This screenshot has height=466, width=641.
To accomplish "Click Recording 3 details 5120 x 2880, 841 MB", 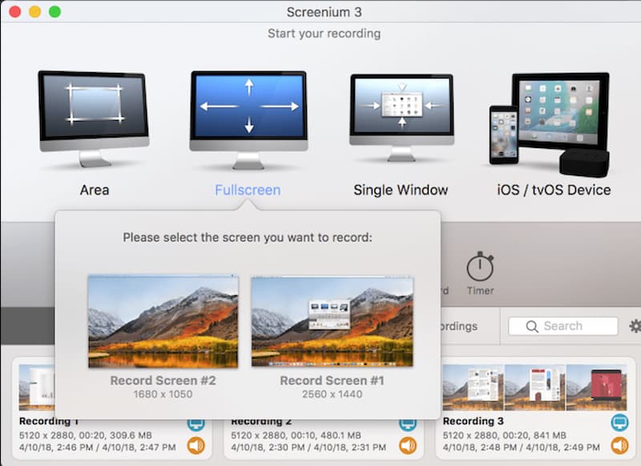I will click(x=505, y=436).
